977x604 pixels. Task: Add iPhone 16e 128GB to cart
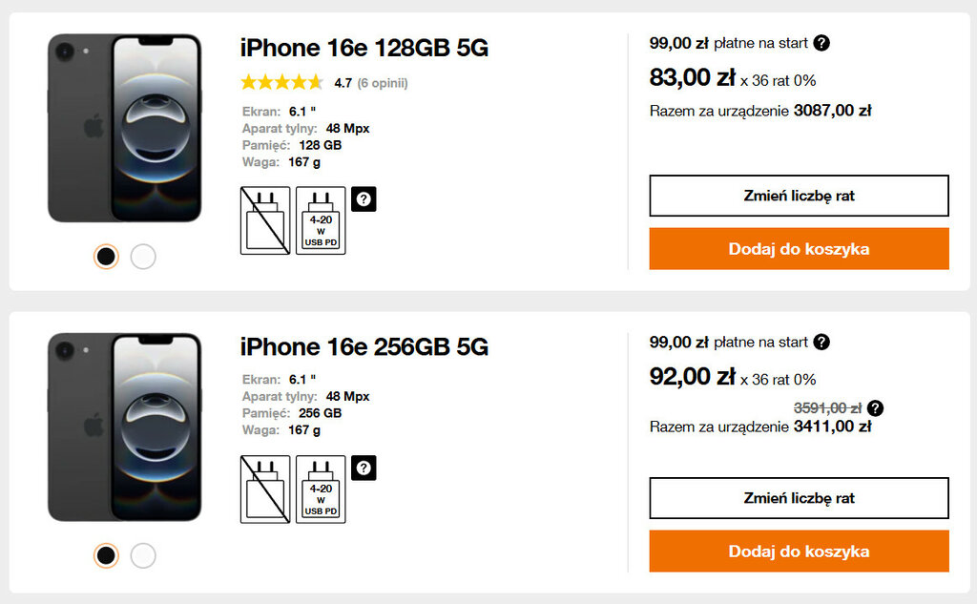tap(799, 249)
